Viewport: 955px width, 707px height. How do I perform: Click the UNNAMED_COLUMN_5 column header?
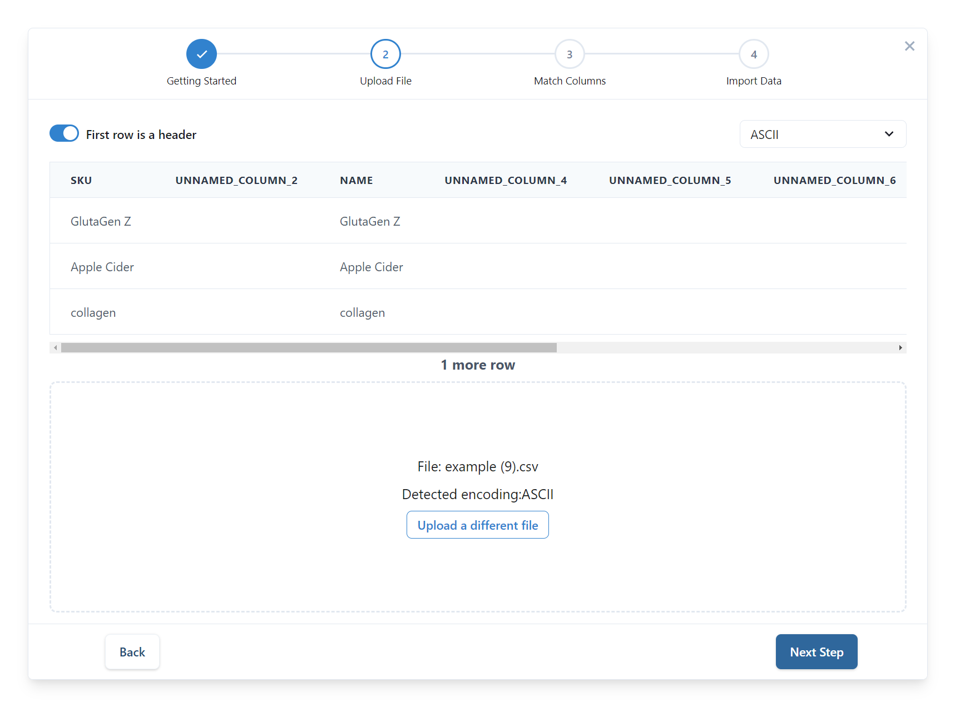click(670, 180)
